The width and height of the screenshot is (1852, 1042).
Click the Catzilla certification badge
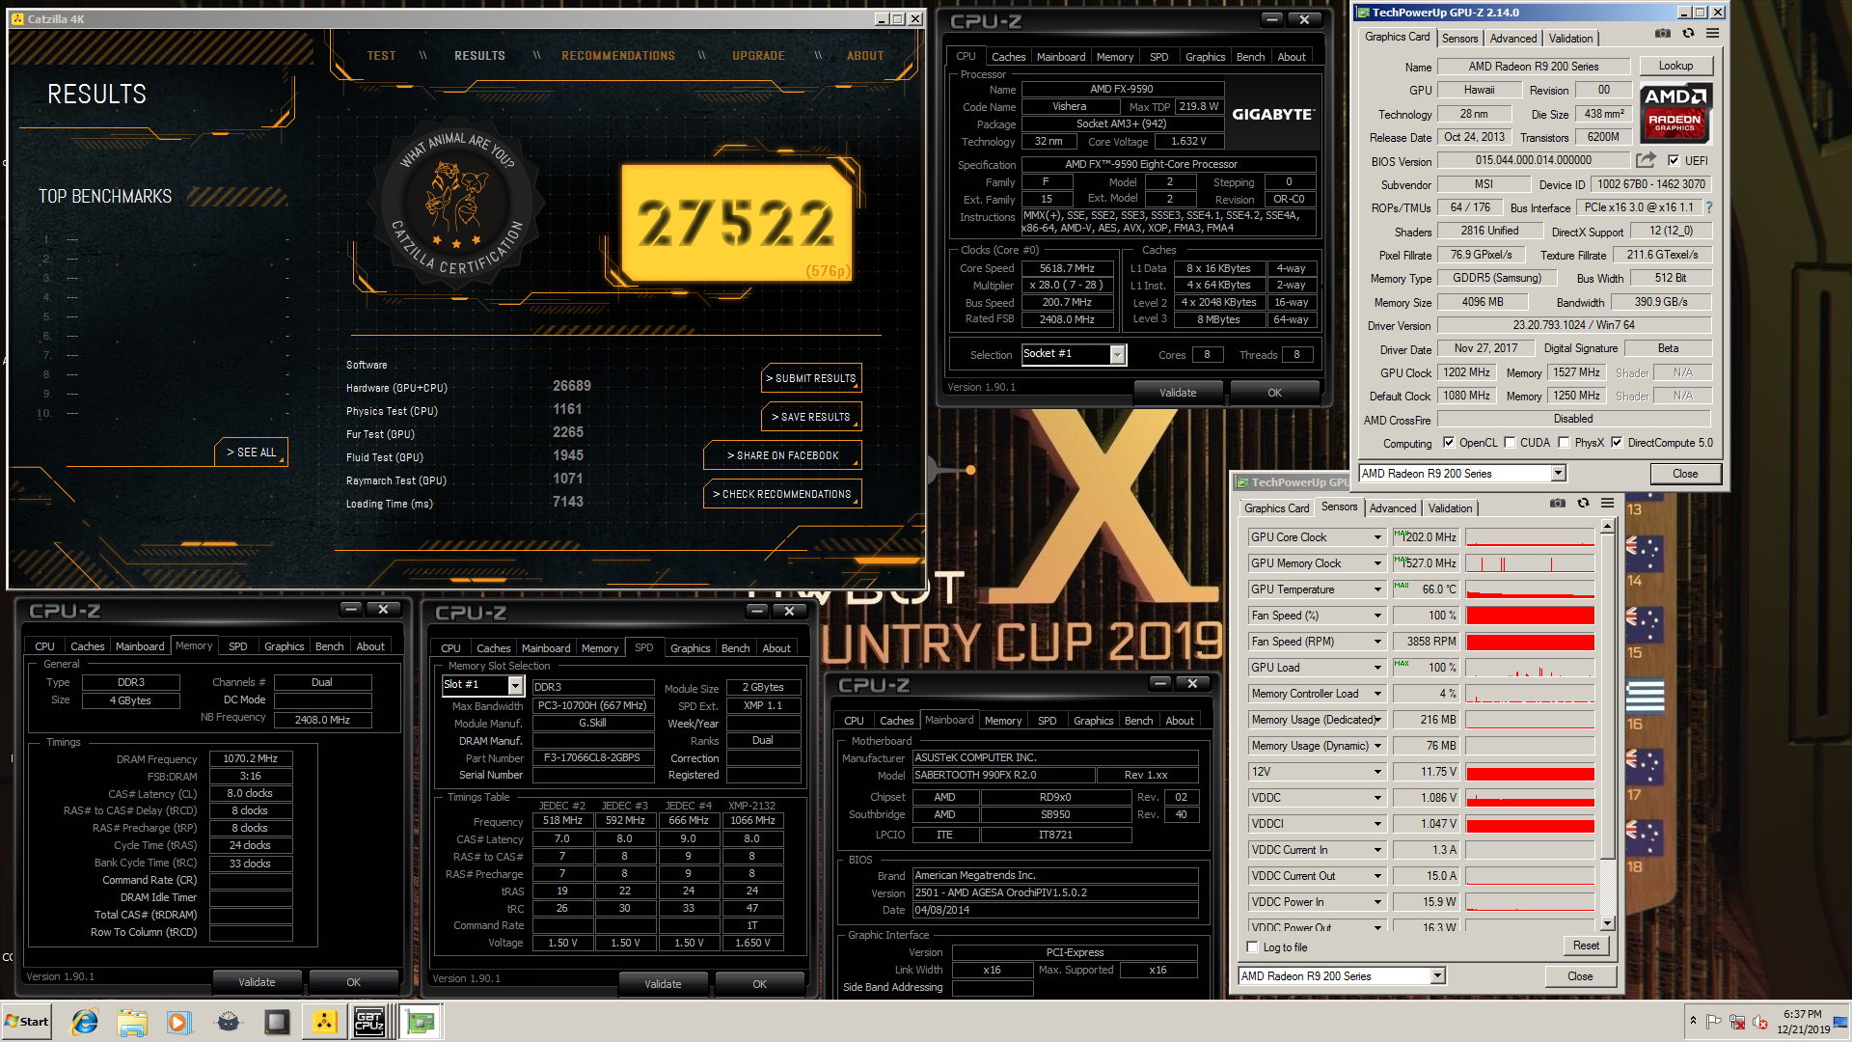pyautogui.click(x=458, y=206)
